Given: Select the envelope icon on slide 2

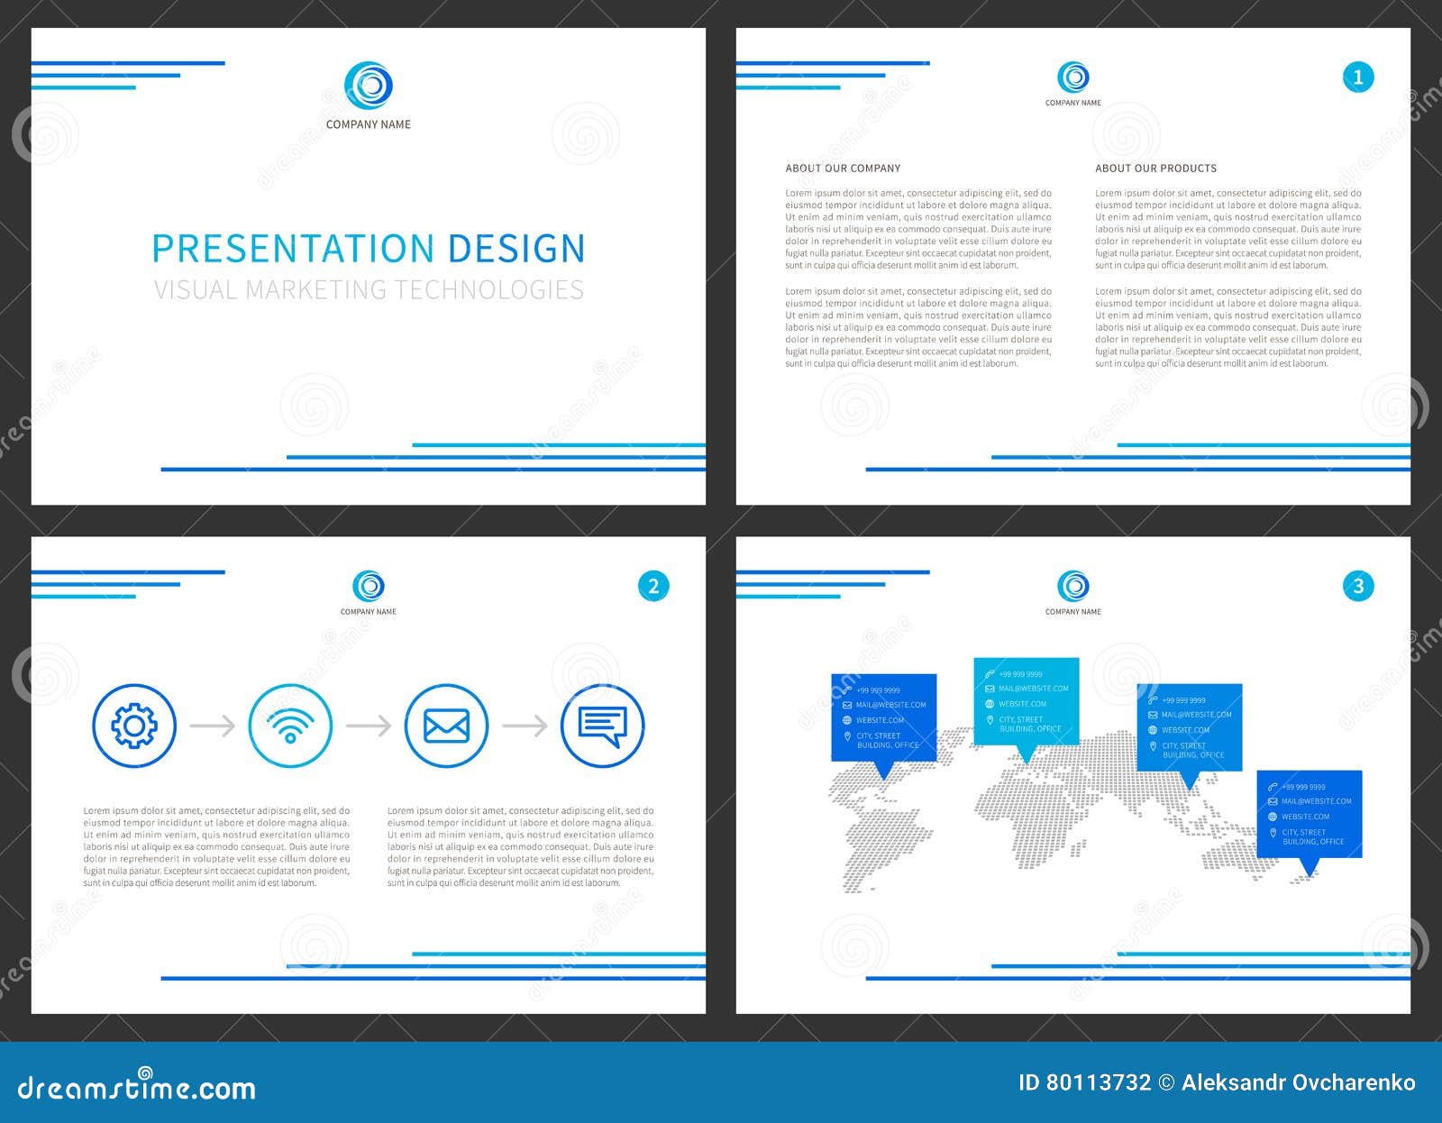Looking at the screenshot, I should tap(446, 725).
